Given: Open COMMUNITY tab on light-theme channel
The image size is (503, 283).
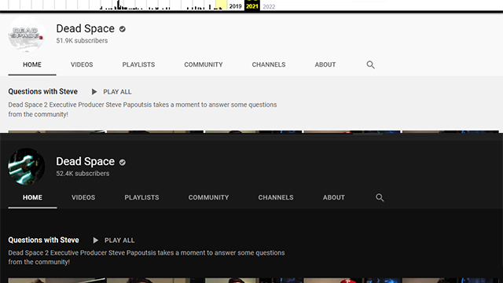Looking at the screenshot, I should (x=204, y=64).
